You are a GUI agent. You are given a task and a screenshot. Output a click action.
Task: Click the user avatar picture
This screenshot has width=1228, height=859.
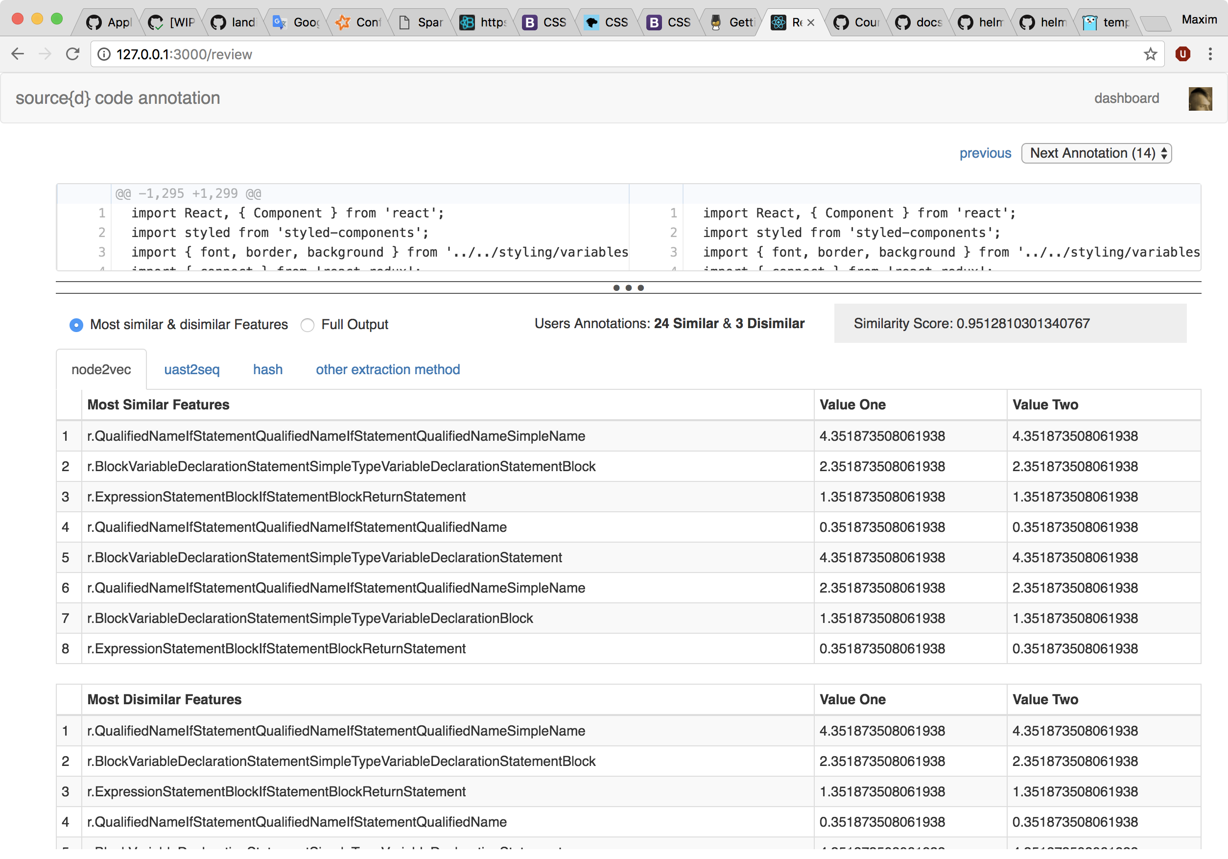point(1200,98)
